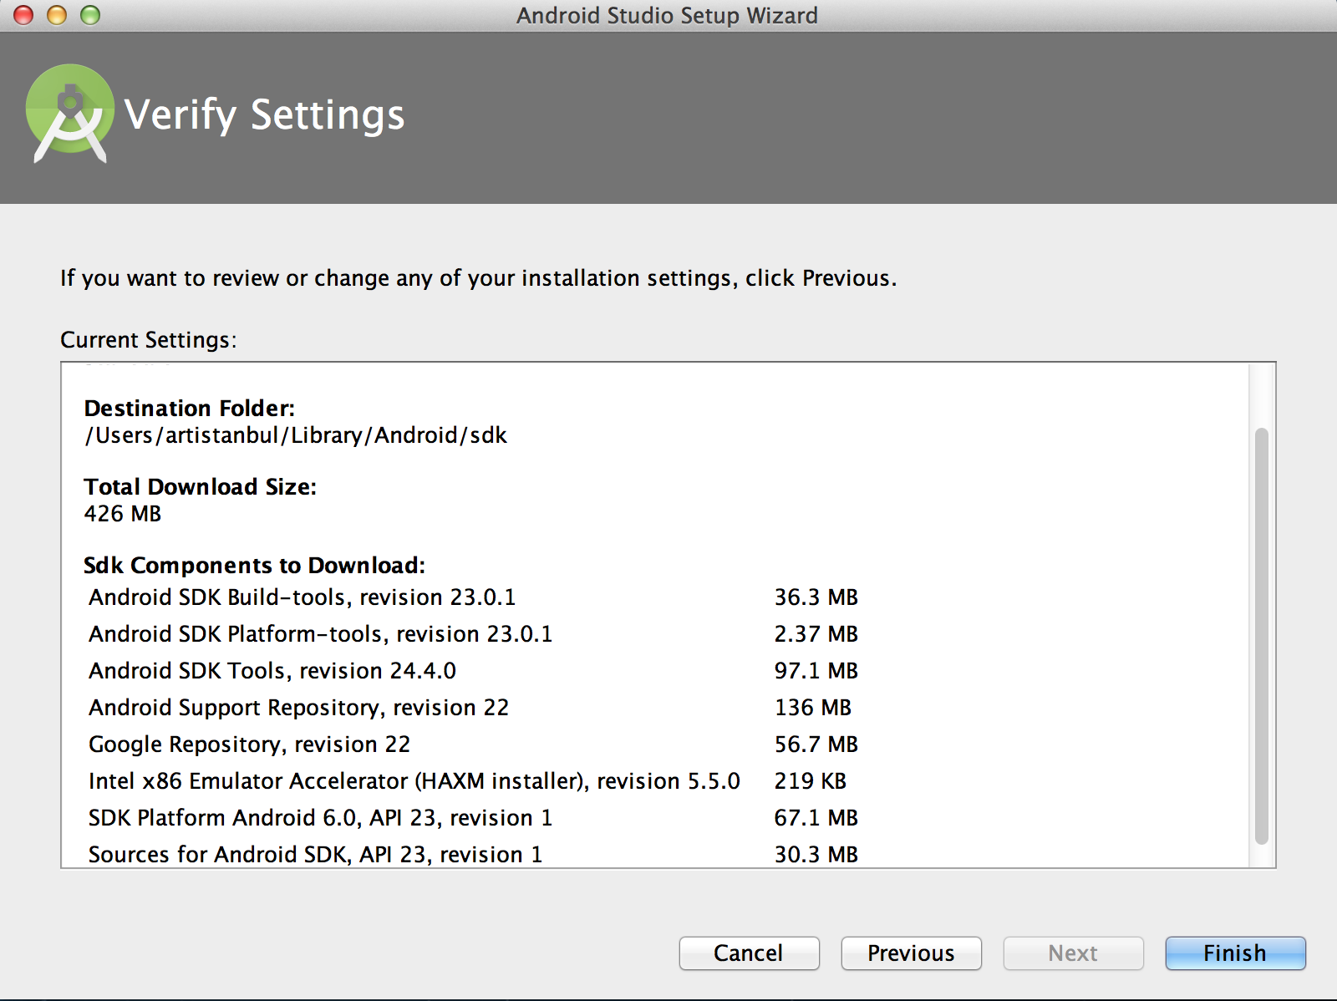Select SDK Platform Android 6.0 entry
This screenshot has width=1337, height=1001.
click(320, 818)
